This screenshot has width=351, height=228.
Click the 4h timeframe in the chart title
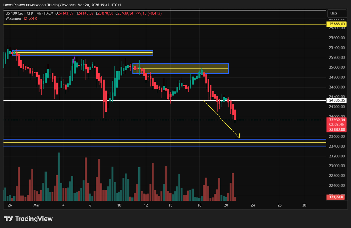[39, 13]
